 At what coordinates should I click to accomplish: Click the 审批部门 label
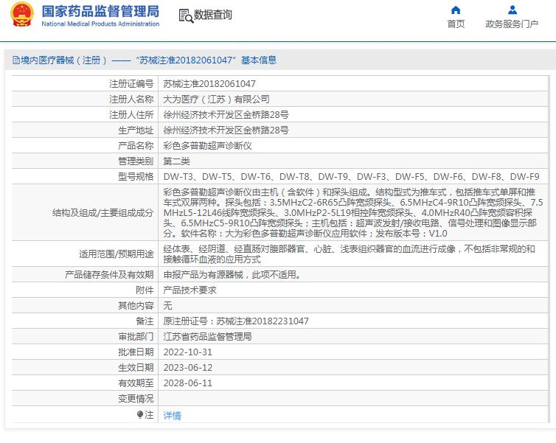click(136, 337)
